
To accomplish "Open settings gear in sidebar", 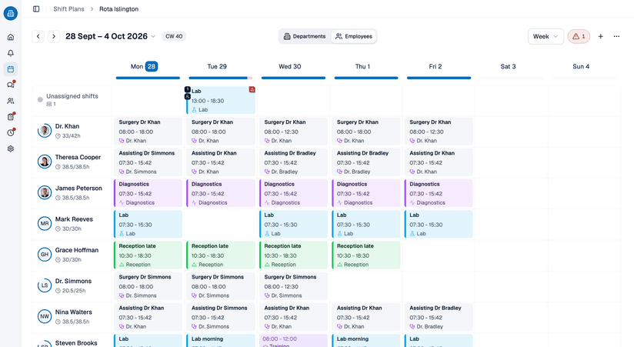I will coord(11,148).
